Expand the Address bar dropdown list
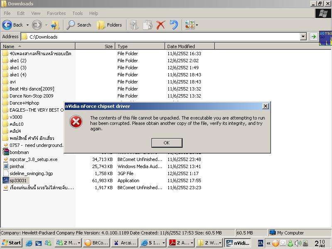The image size is (332, 249). [x=303, y=37]
